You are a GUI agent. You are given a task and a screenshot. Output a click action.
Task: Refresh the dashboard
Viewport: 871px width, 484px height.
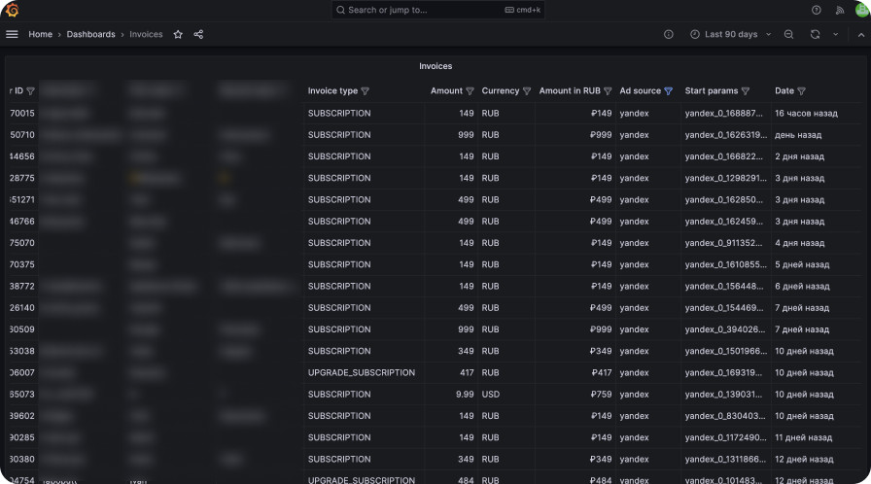click(815, 34)
